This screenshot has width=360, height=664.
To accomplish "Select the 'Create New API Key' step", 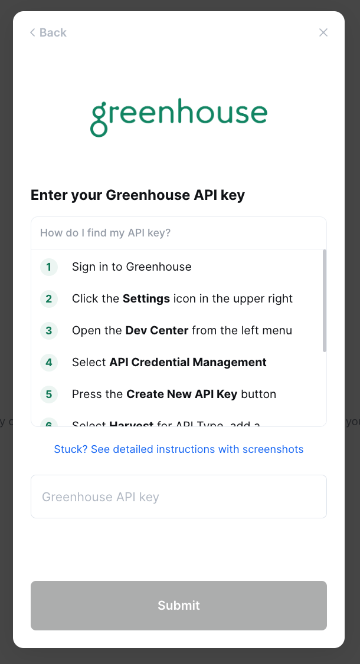I will click(x=174, y=395).
